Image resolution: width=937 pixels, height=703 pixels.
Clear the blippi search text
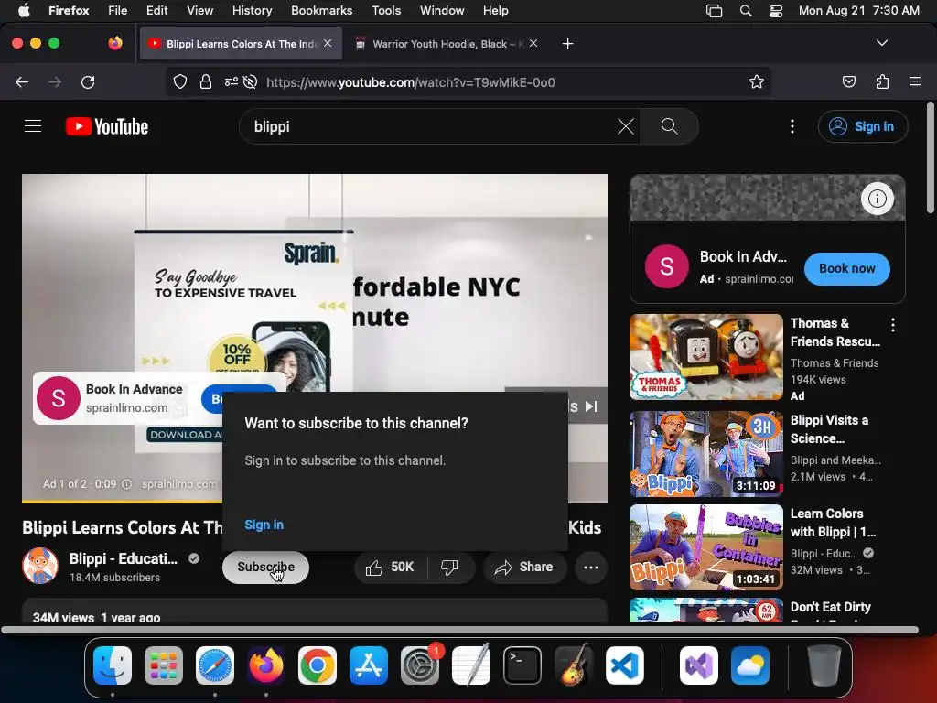[626, 126]
